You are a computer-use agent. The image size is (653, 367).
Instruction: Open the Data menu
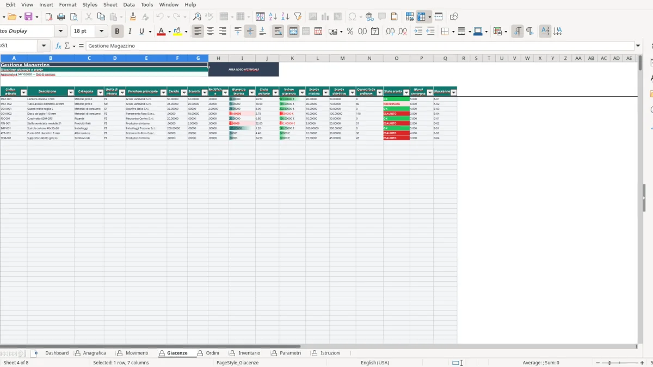pos(129,4)
